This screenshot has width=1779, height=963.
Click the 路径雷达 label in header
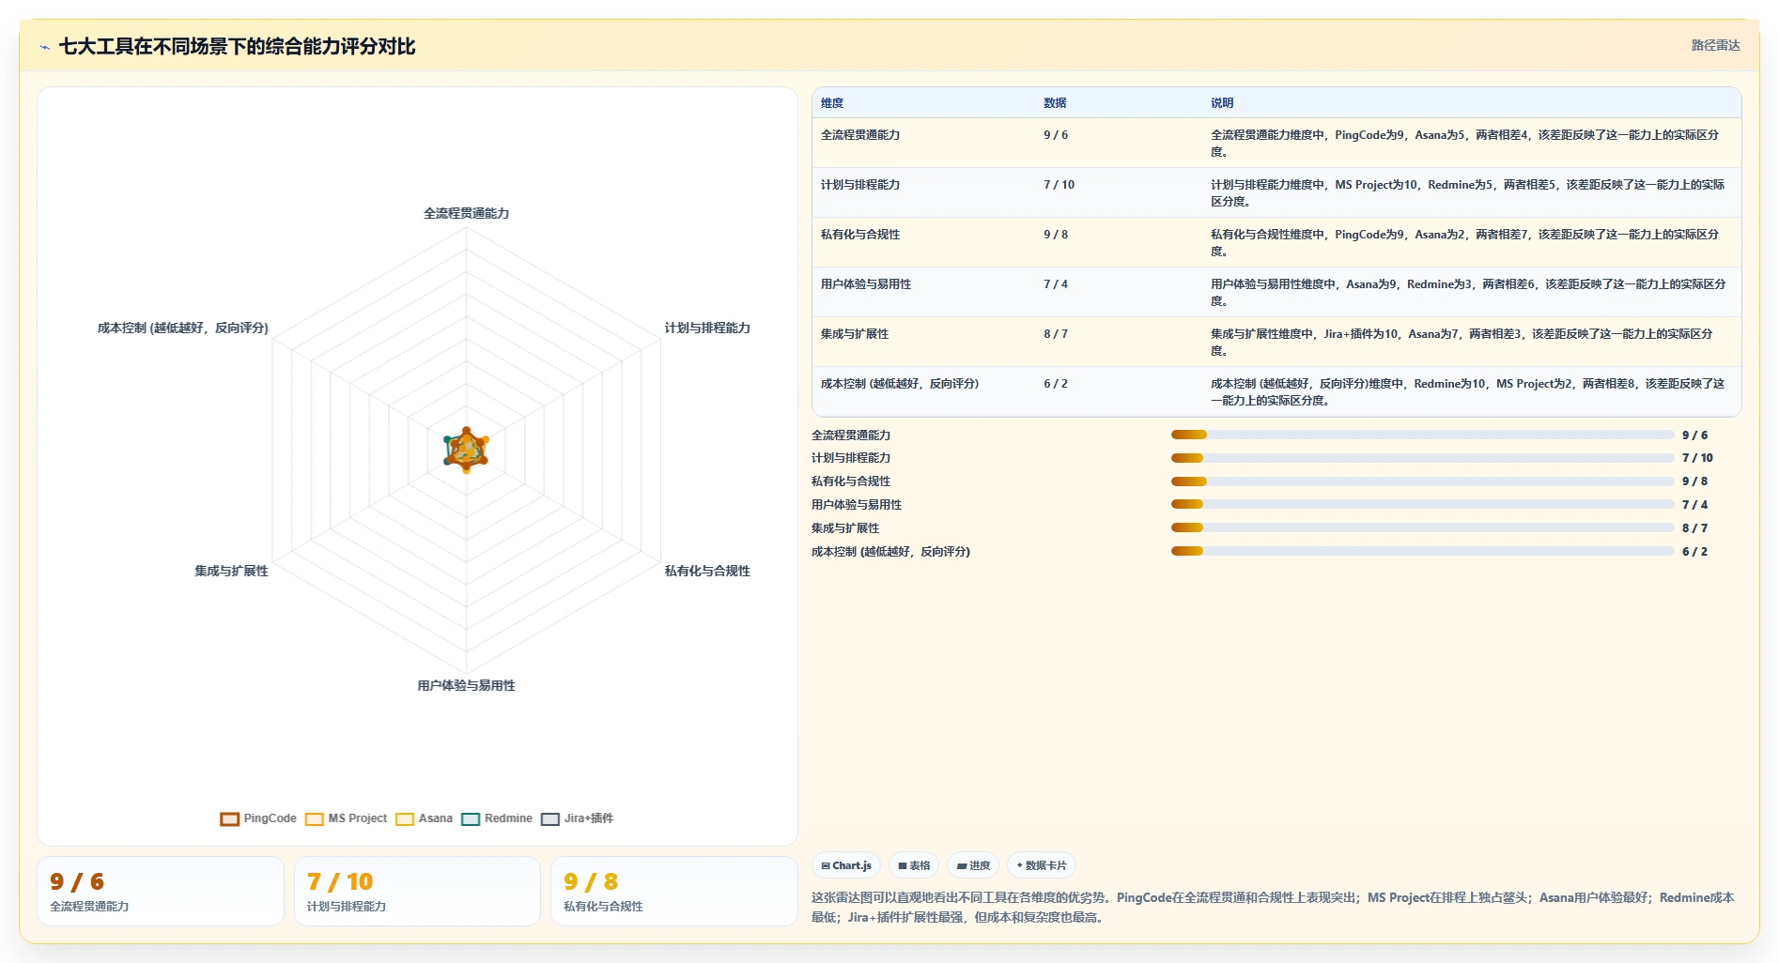click(1715, 45)
